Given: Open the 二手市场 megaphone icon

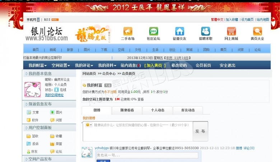Looking at the screenshot, I should click(128, 31).
